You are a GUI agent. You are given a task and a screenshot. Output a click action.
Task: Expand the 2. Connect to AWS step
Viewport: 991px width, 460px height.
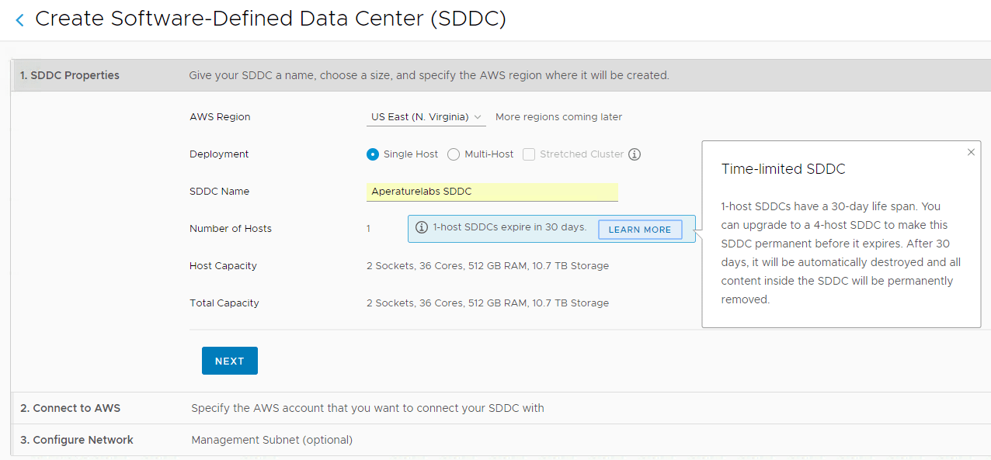[71, 408]
